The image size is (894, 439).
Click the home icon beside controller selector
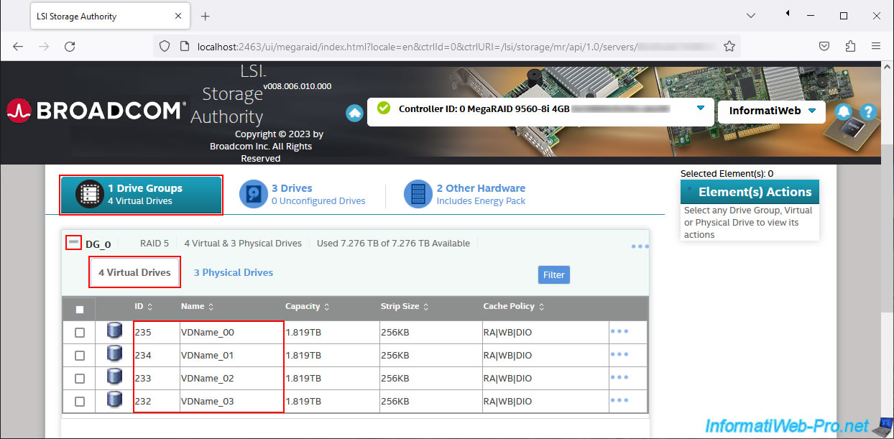[354, 114]
